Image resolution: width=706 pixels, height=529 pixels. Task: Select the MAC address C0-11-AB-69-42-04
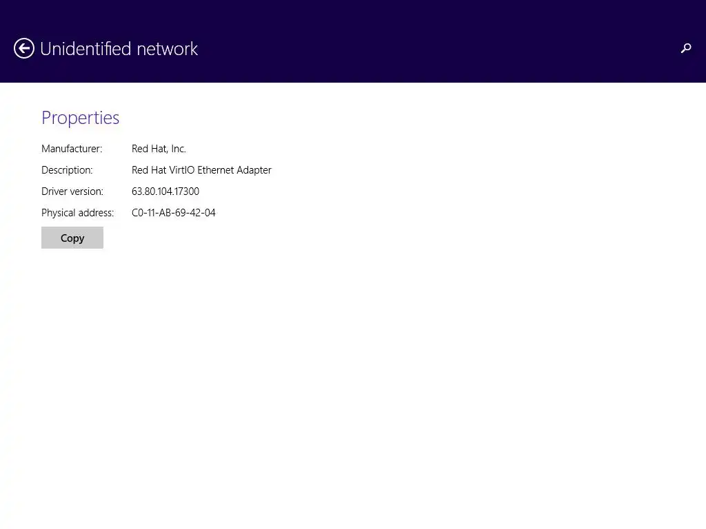174,213
